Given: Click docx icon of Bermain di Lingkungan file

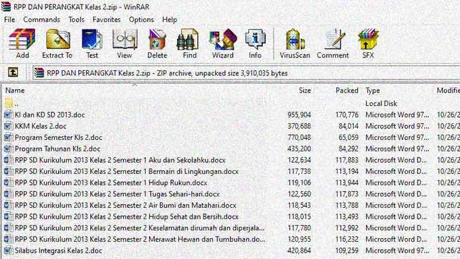Looking at the screenshot, I should [9, 171].
